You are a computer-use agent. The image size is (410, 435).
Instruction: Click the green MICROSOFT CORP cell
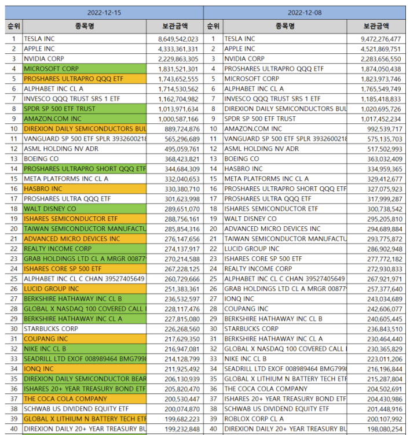(85, 69)
